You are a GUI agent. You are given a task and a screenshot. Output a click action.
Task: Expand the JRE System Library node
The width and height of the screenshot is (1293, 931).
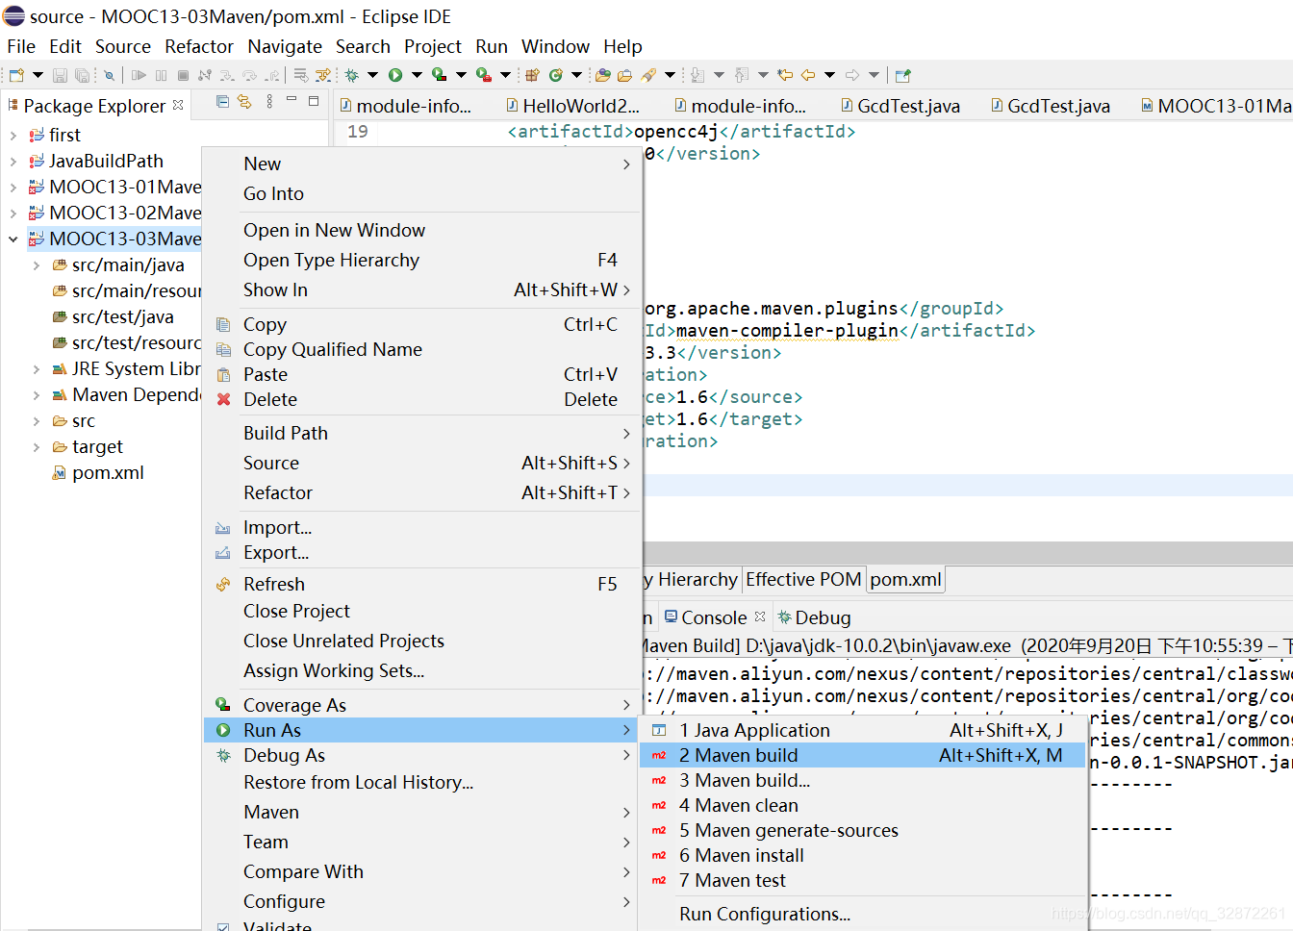[x=37, y=369]
